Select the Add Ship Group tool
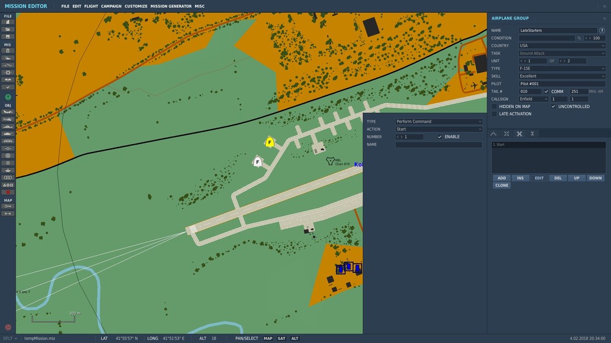611x343 pixels. [x=7, y=126]
